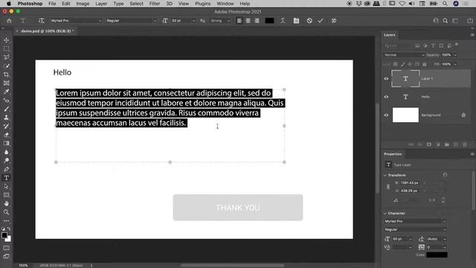The height and width of the screenshot is (268, 476).
Task: Select the demo.psd document tab
Action: point(48,31)
